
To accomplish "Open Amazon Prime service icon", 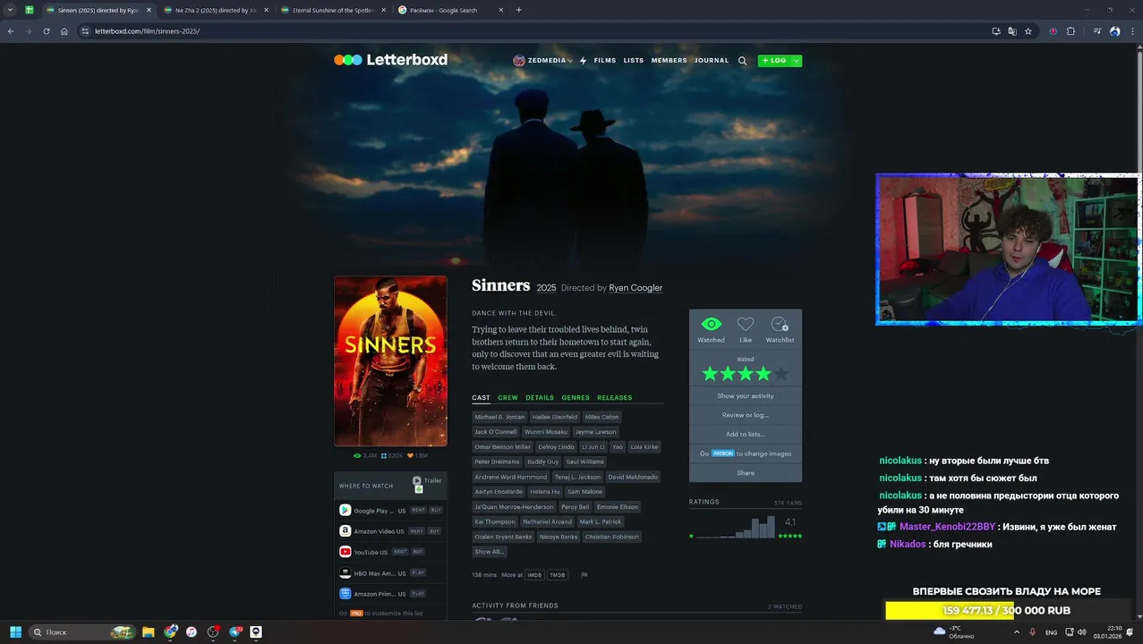I will click(345, 594).
